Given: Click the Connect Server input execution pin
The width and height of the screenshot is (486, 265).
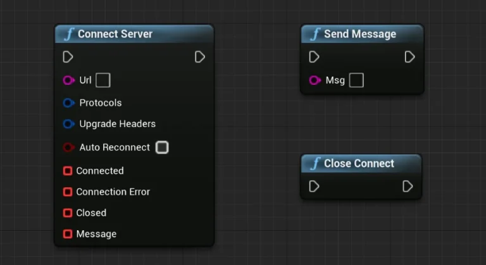Looking at the screenshot, I should point(68,58).
